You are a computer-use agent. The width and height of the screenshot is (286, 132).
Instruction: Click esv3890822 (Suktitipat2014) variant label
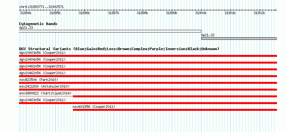(x=45, y=93)
